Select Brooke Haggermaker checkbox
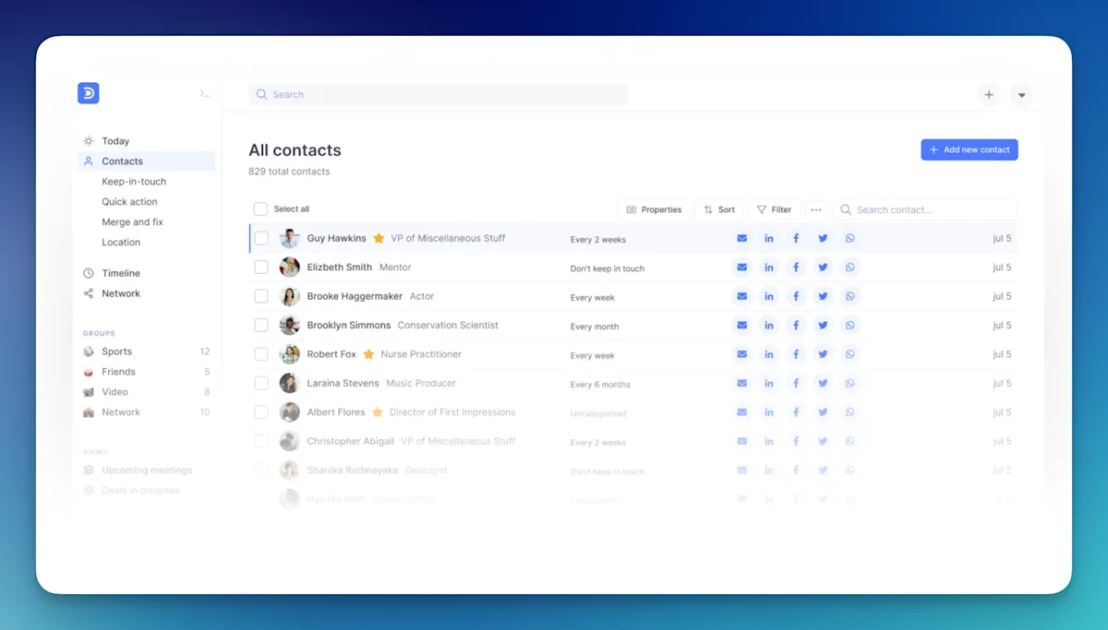 click(261, 296)
